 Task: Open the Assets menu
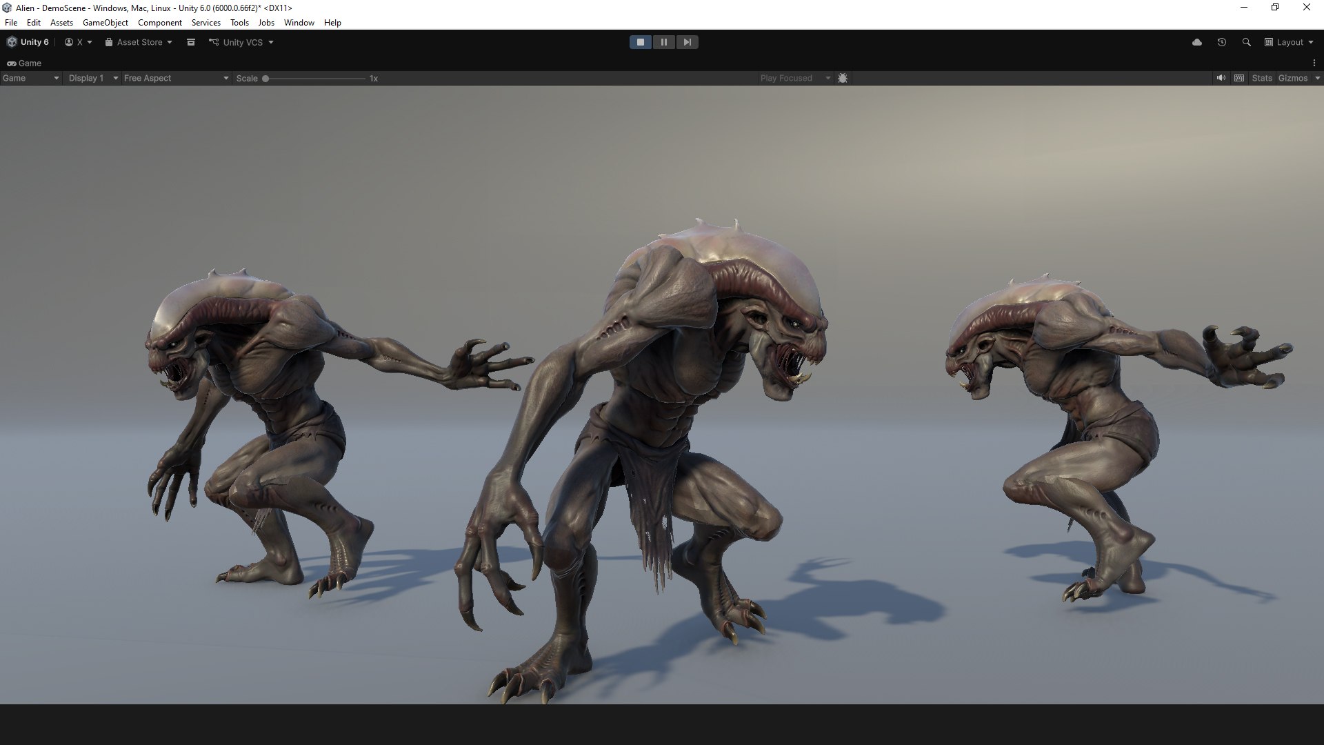[x=61, y=23]
